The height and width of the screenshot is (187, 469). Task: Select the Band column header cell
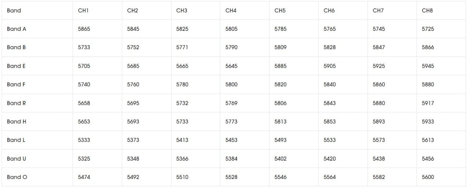14,11
